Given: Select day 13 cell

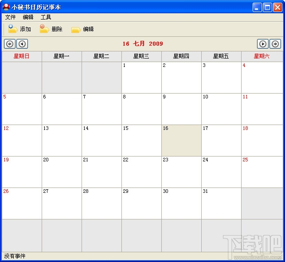Looking at the screenshot, I should 62,141.
